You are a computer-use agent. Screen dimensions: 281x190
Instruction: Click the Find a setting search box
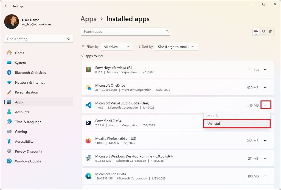tap(38, 39)
